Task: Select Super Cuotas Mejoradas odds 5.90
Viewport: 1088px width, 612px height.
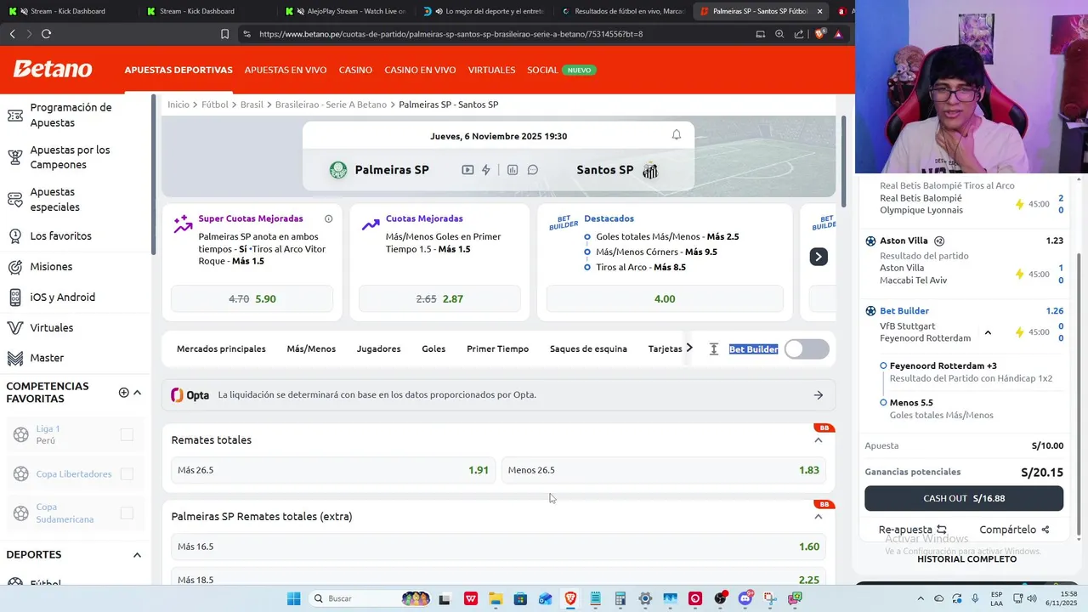Action: click(x=252, y=299)
